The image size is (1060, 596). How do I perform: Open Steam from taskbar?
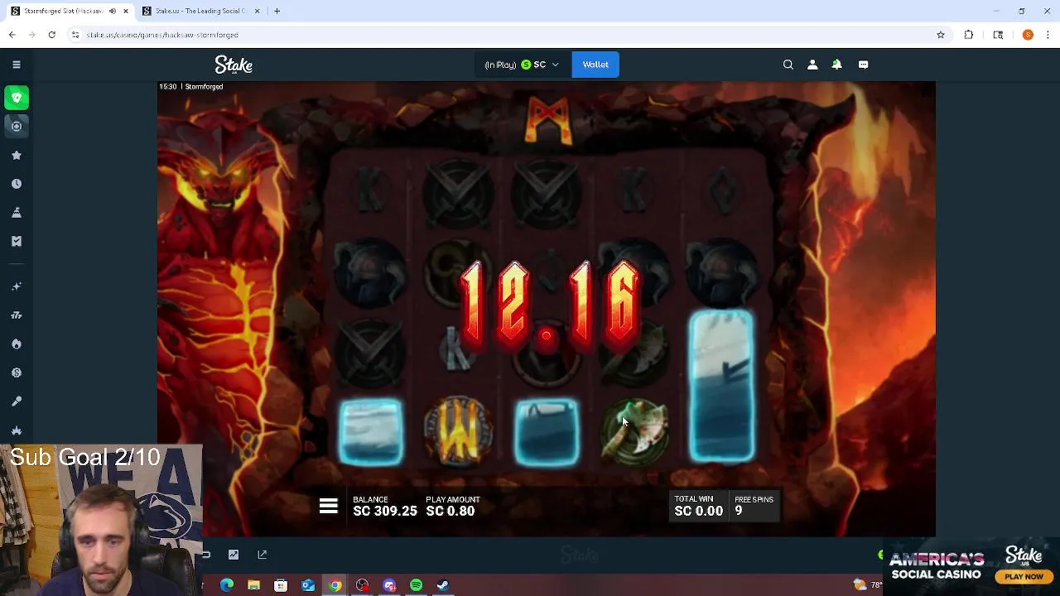pos(443,585)
